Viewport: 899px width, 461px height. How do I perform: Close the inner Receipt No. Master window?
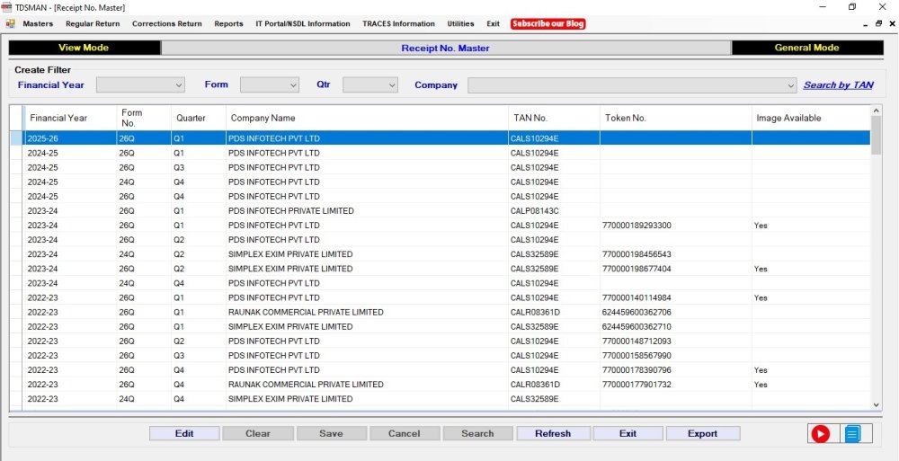pyautogui.click(x=892, y=24)
